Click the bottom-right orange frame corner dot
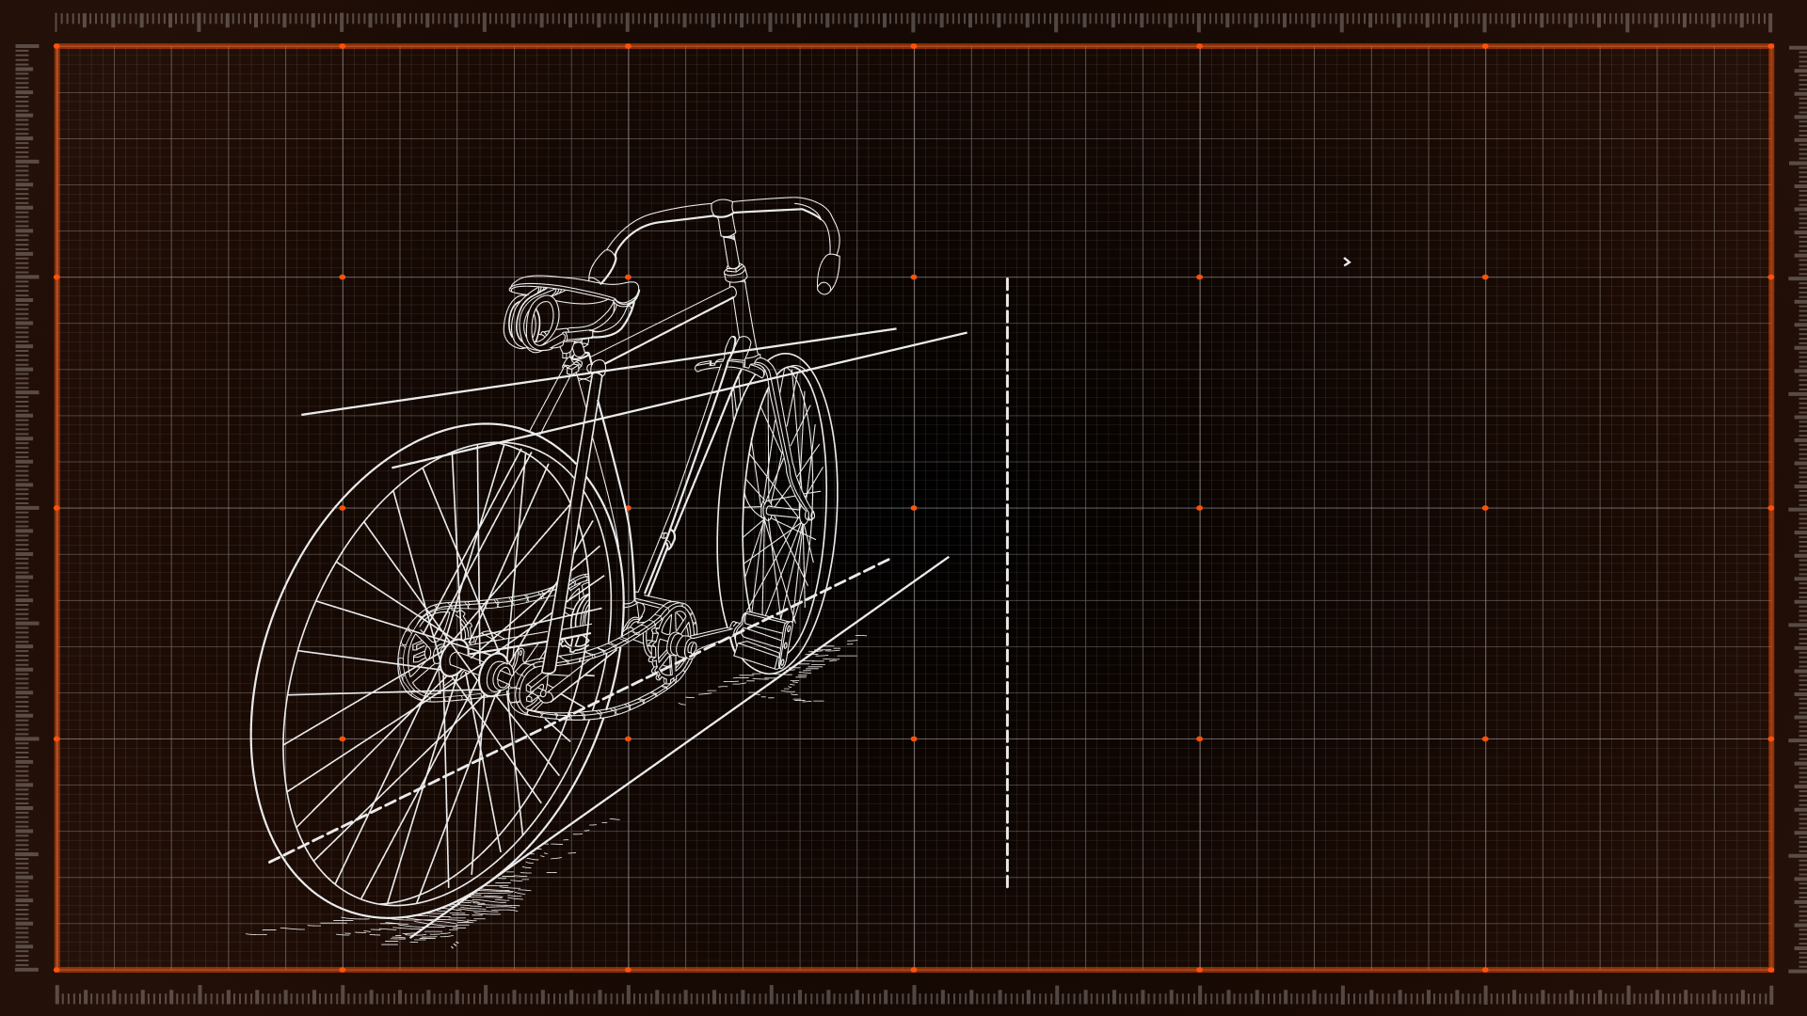The image size is (1807, 1016). click(x=1770, y=969)
